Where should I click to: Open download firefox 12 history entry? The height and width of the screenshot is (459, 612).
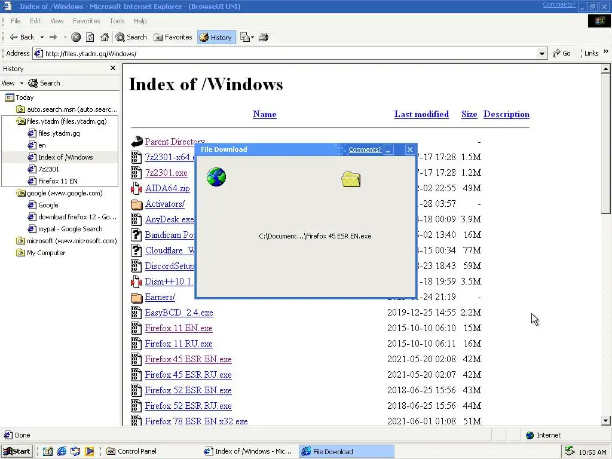pos(72,217)
